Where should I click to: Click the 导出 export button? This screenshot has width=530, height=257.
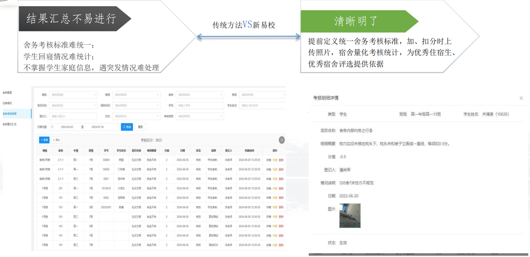coord(56,140)
